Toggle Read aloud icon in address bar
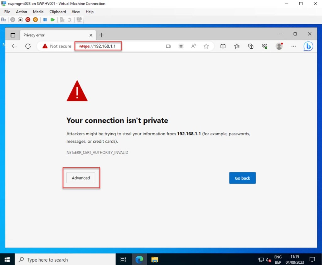The width and height of the screenshot is (322, 265). point(194,46)
